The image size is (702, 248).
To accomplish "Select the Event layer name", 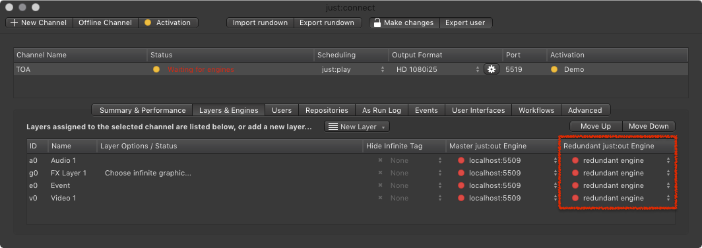I will (x=61, y=185).
